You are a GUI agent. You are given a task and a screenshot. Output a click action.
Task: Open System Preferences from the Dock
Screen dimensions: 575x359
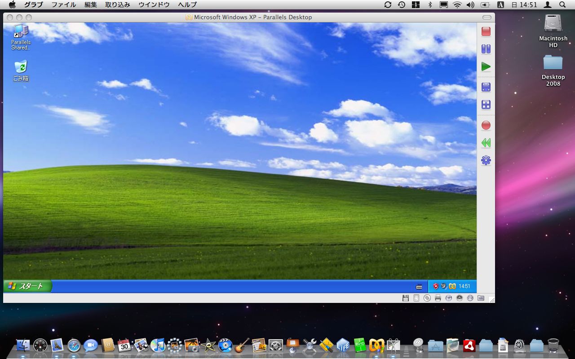tap(275, 345)
